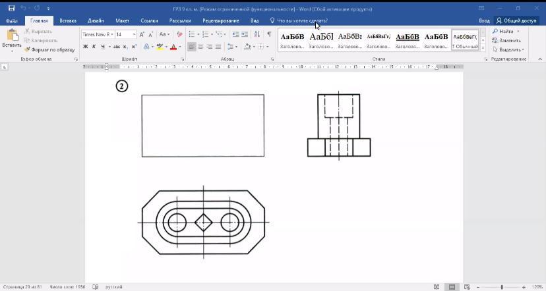Open the Вставка (Insert) ribbon tab
The image size is (546, 291).
68,20
